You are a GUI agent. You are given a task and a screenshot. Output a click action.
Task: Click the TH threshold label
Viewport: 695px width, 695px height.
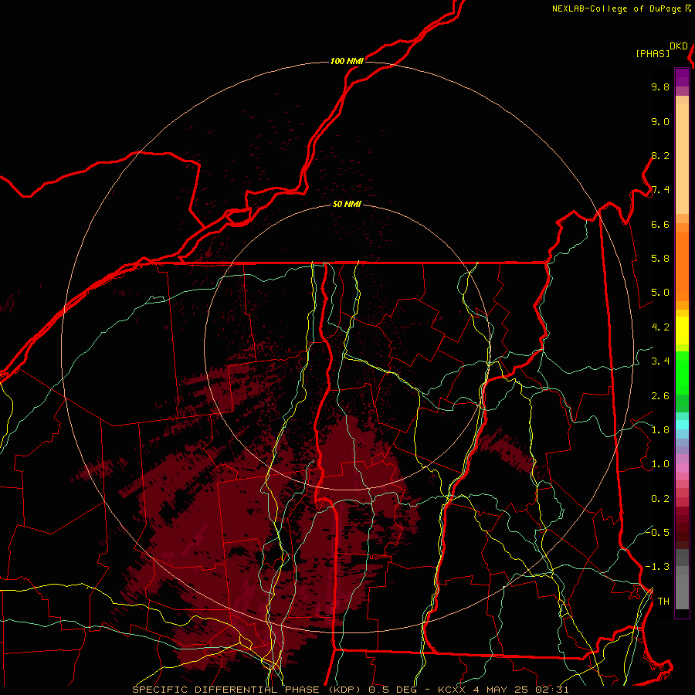click(x=663, y=602)
